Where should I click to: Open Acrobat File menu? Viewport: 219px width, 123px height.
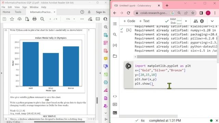[3, 7]
